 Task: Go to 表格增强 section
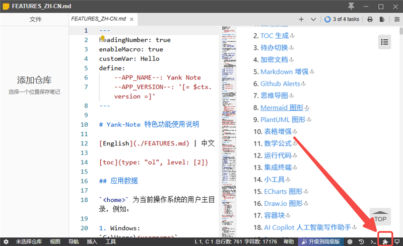point(278,132)
